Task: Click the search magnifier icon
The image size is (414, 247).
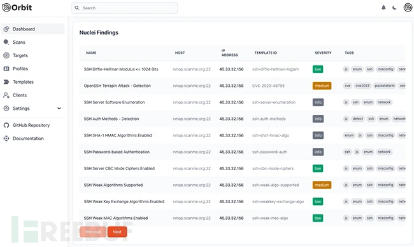Action: click(x=77, y=8)
